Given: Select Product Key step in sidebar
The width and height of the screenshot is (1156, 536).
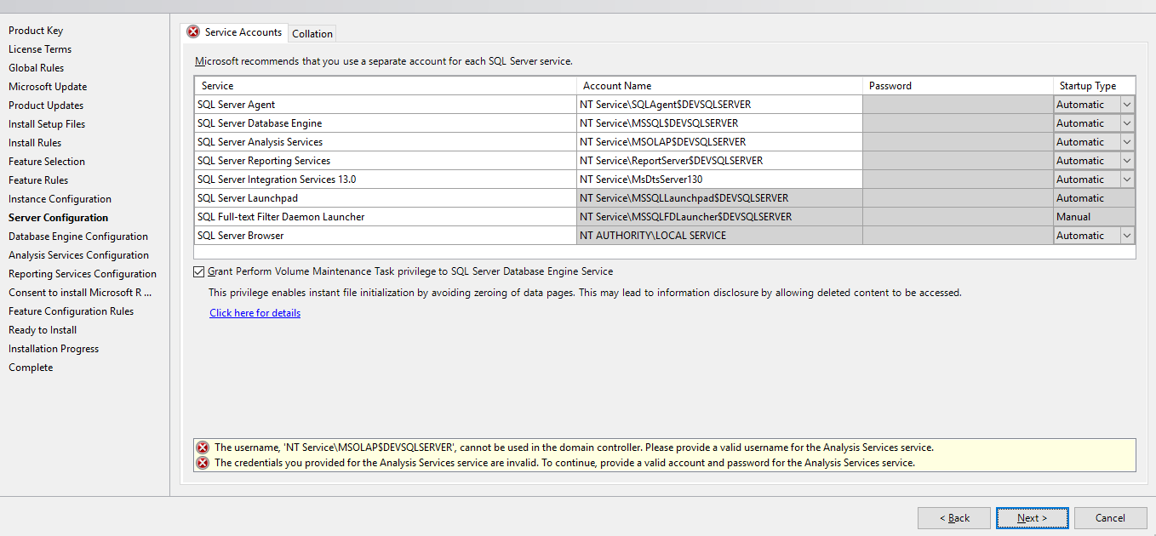Looking at the screenshot, I should (36, 31).
